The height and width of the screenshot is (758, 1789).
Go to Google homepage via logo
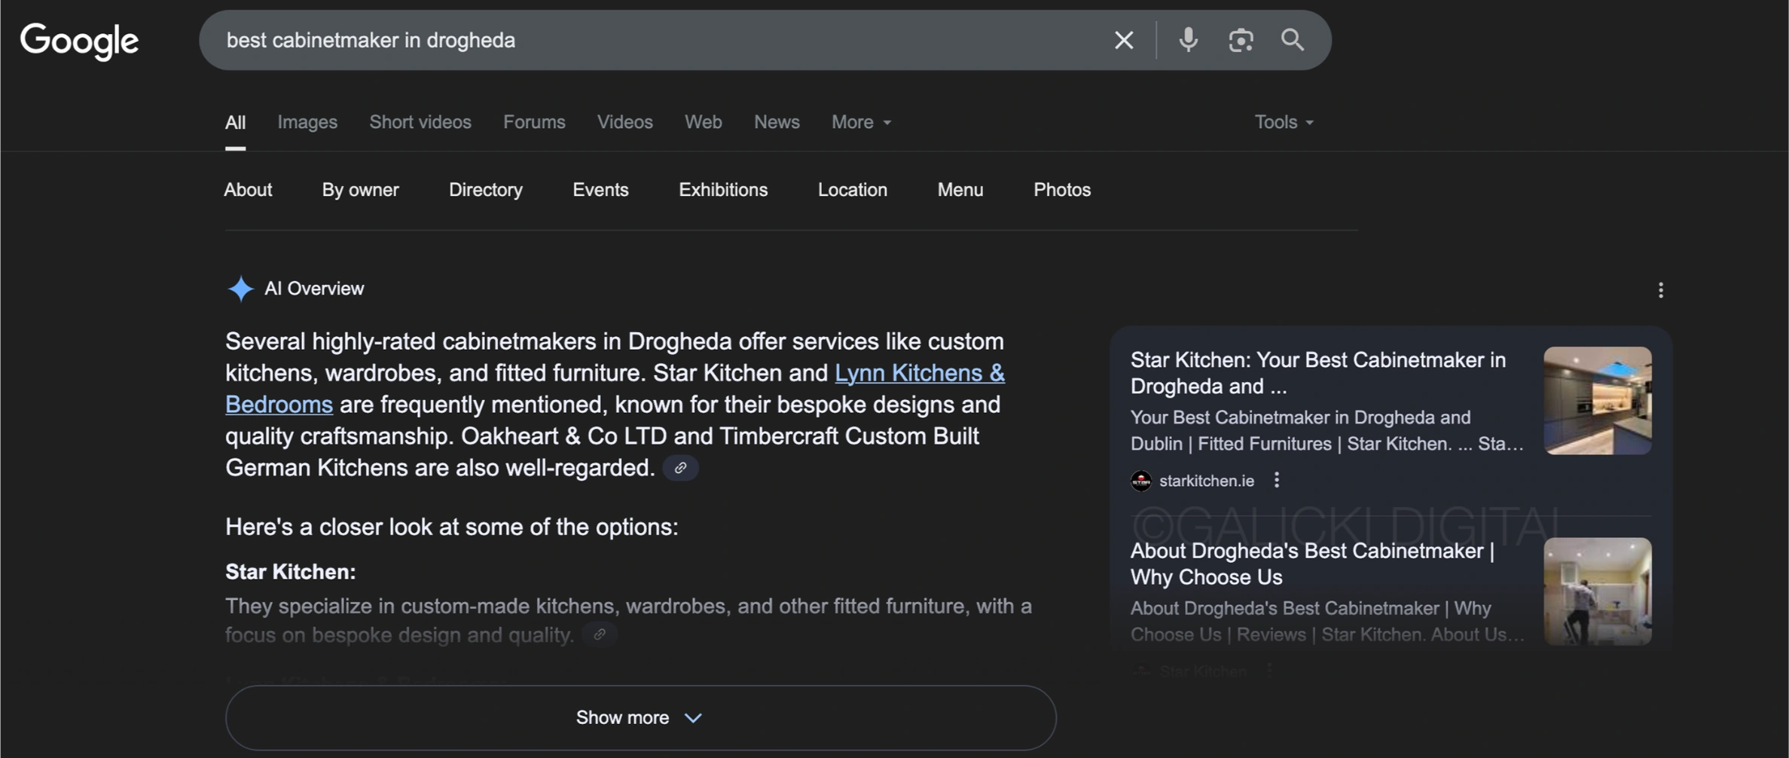pos(80,41)
